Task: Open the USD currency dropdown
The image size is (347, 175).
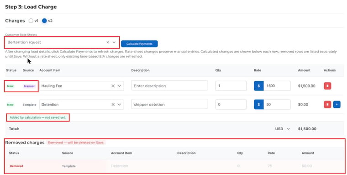Action: pos(283,129)
